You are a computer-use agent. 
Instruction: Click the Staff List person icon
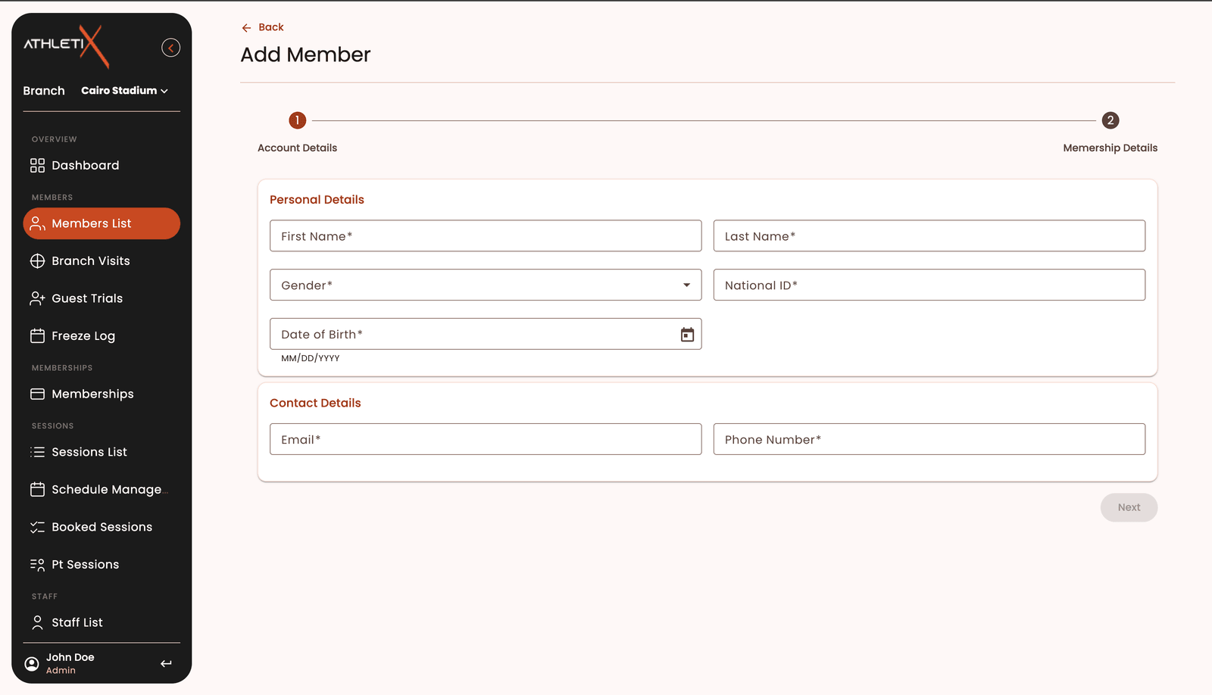[37, 622]
